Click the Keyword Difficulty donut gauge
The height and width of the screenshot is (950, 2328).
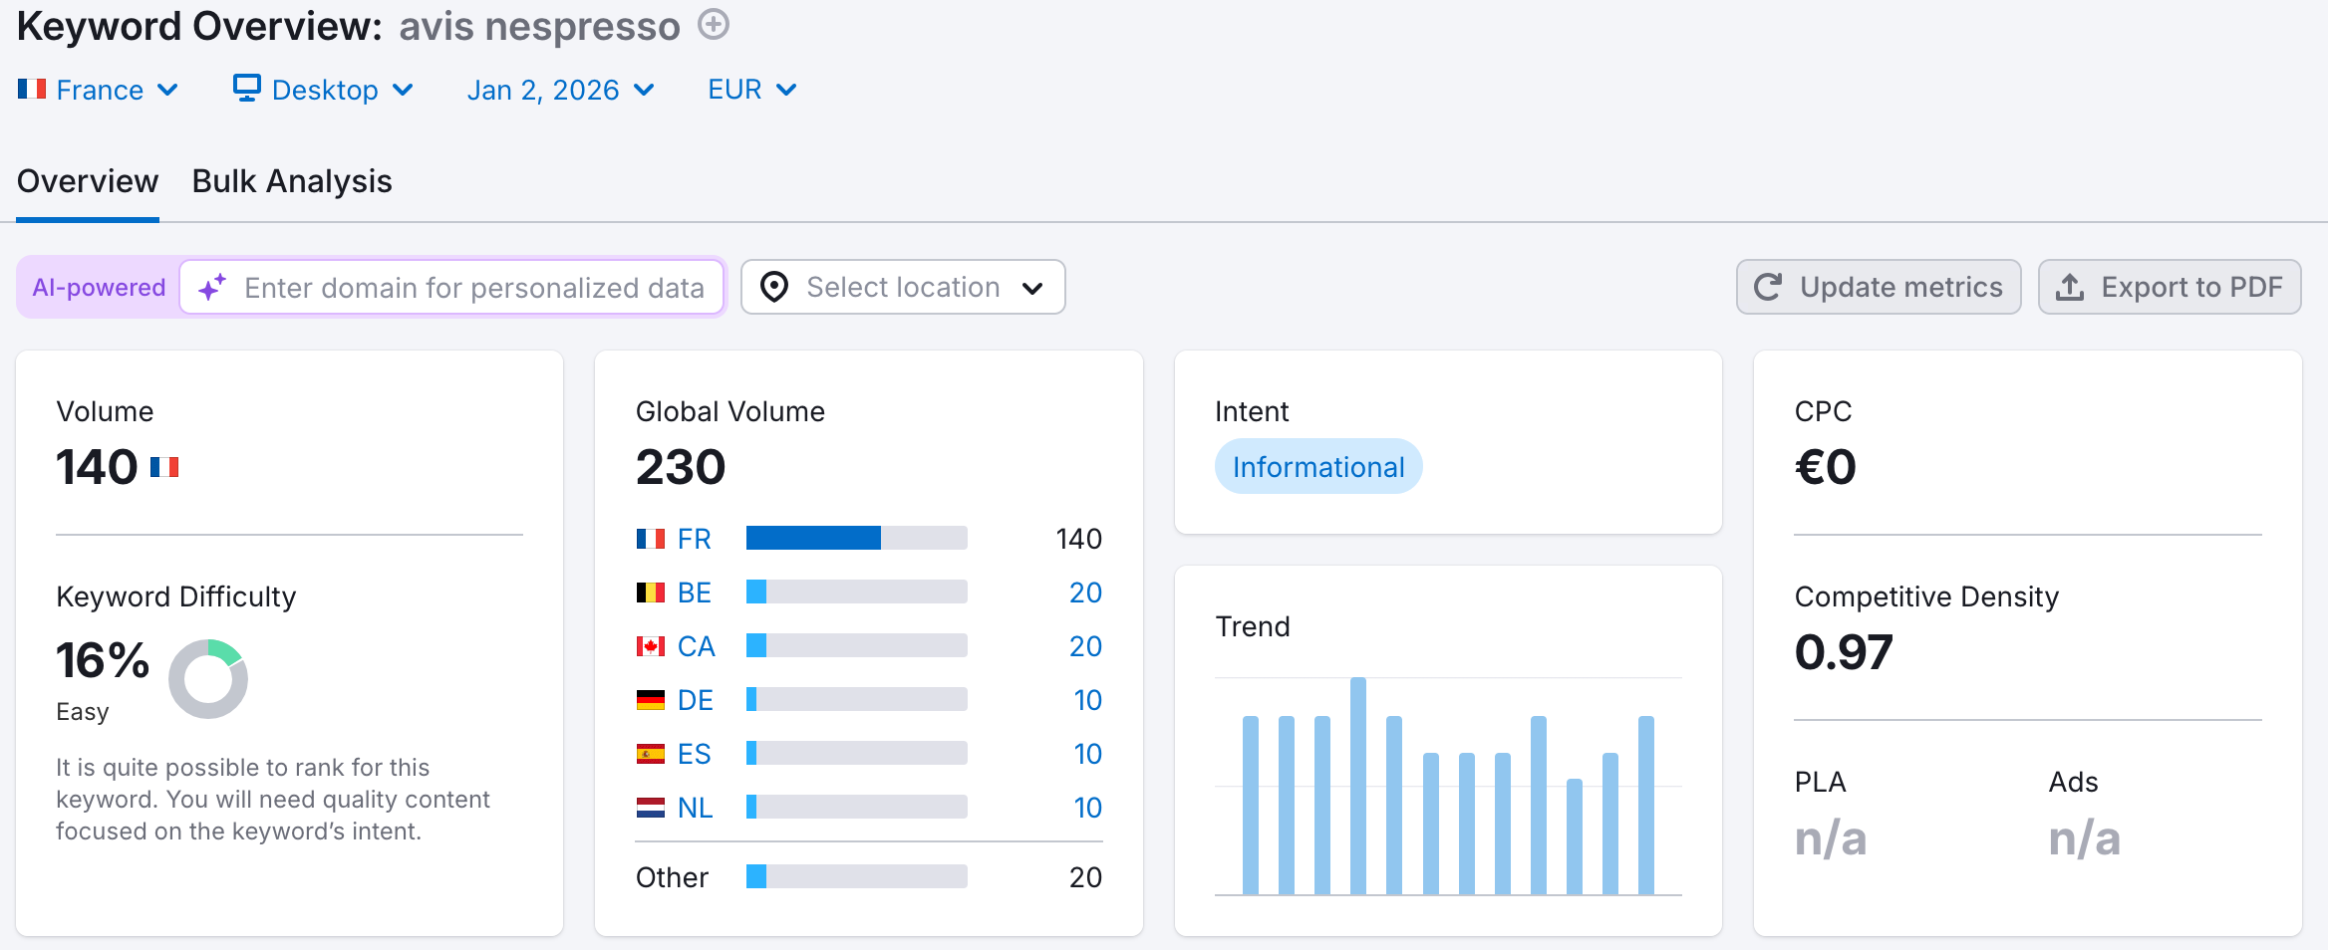click(208, 678)
